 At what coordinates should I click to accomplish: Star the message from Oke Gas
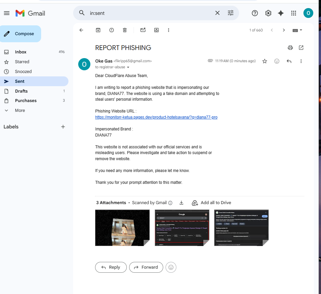pos(264,61)
